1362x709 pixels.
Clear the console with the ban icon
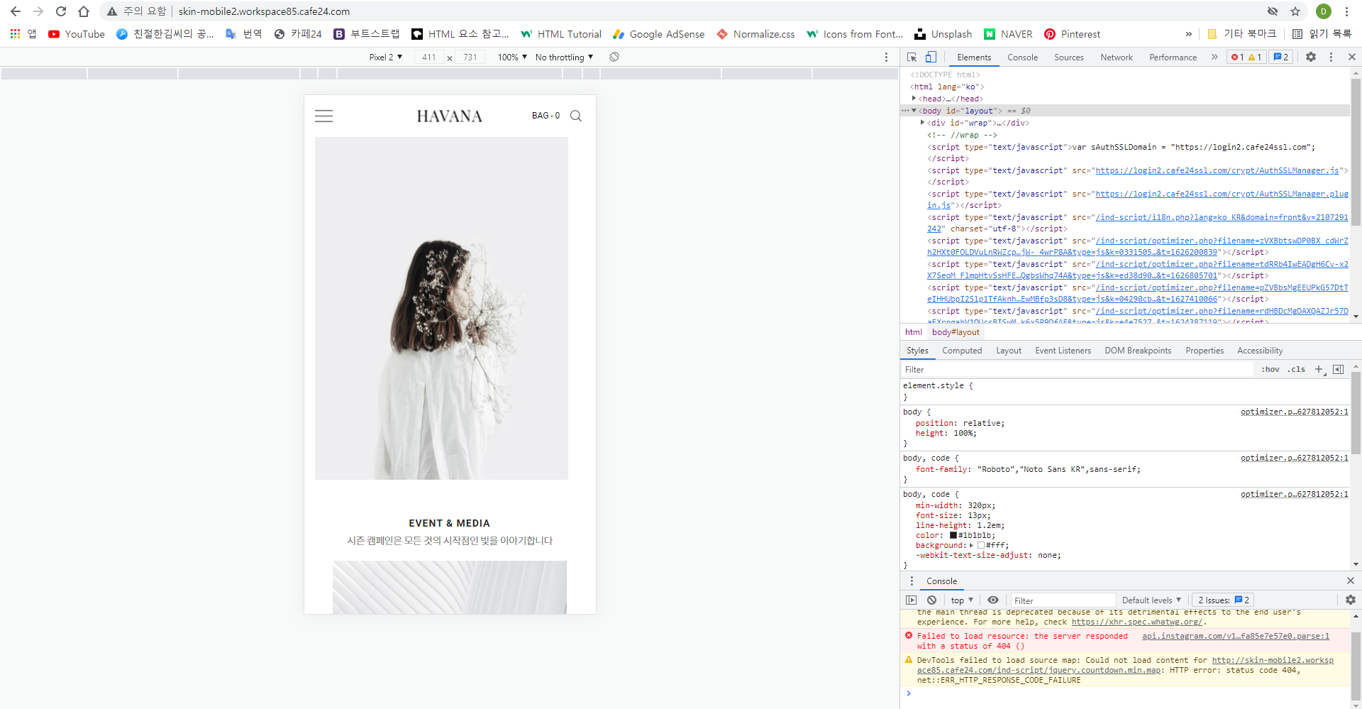click(x=932, y=600)
